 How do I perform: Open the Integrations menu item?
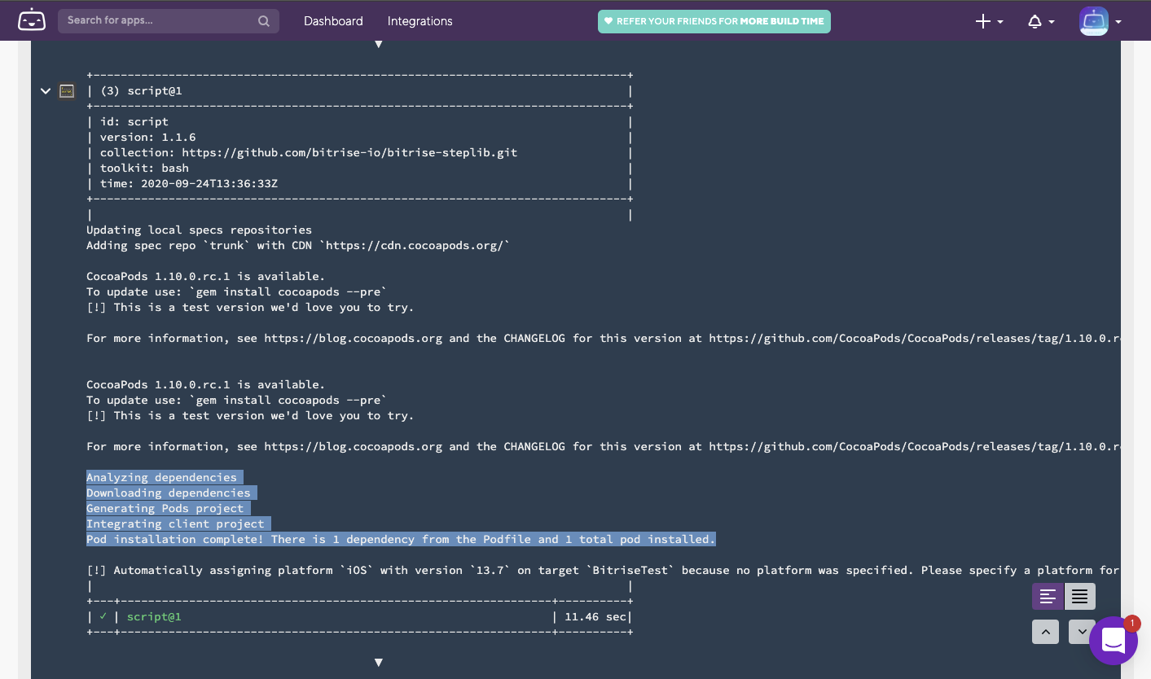(420, 21)
